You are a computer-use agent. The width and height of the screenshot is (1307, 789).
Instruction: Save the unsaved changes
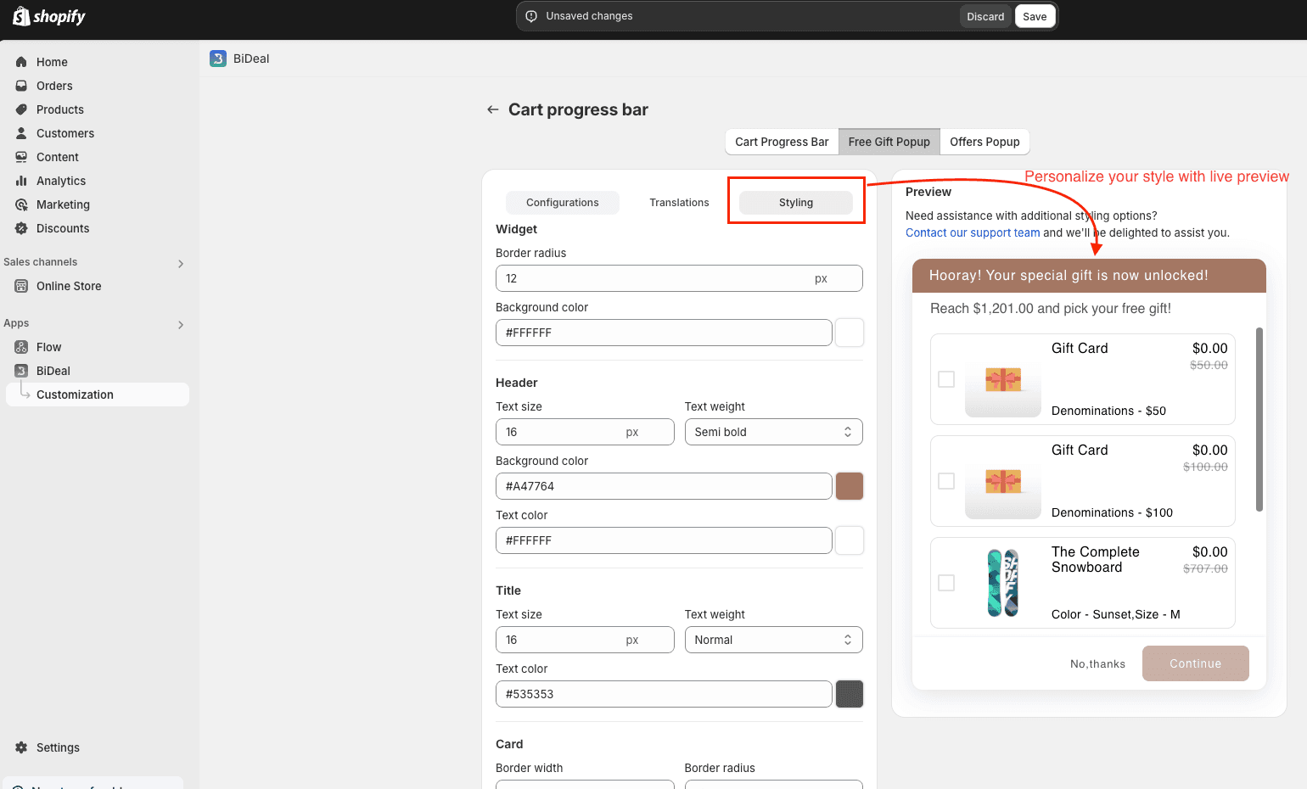point(1035,16)
